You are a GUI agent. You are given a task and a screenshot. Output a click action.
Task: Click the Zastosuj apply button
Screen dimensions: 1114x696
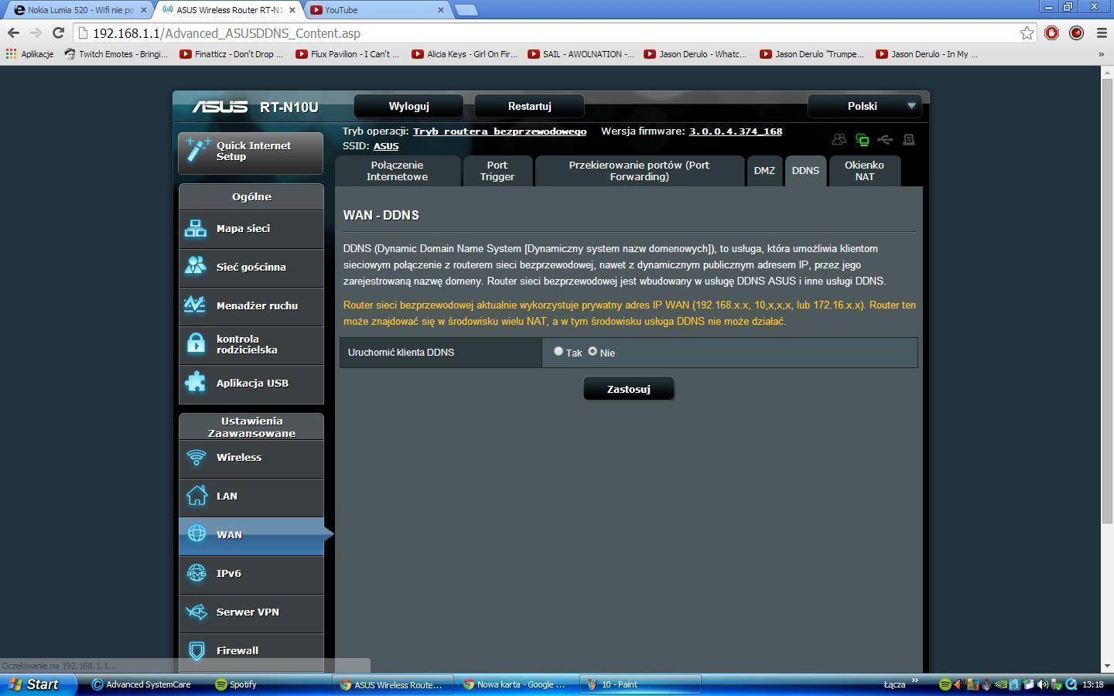point(628,389)
